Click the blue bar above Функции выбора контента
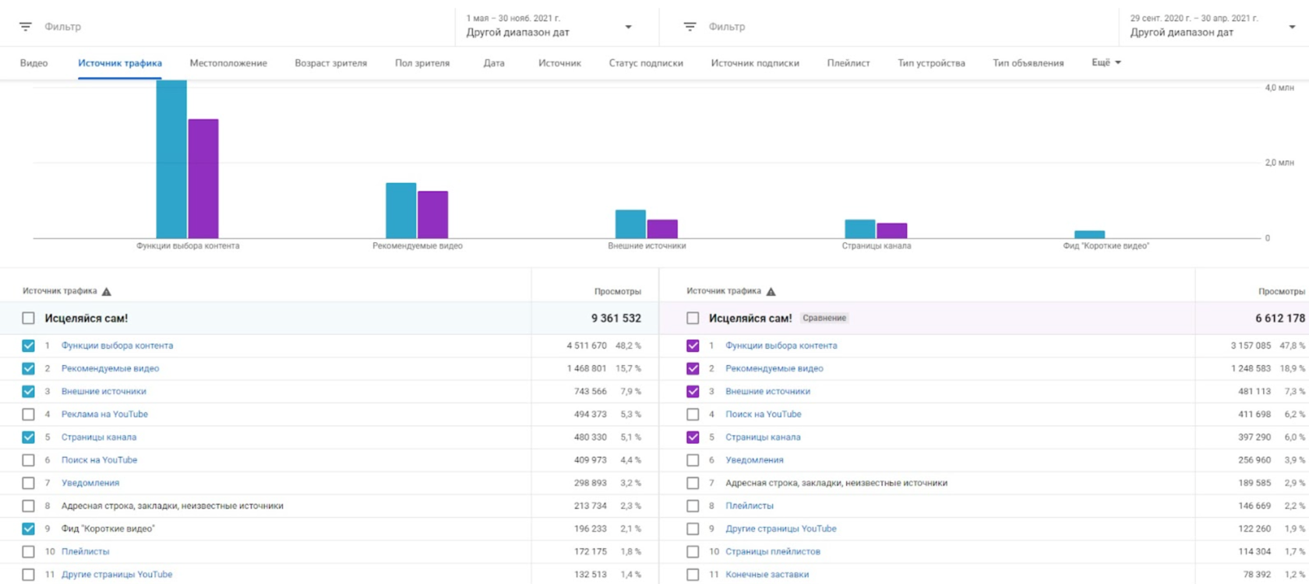Image resolution: width=1309 pixels, height=584 pixels. [x=171, y=159]
